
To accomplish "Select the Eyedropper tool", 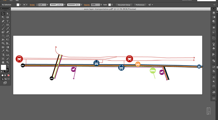I will click(3, 51).
